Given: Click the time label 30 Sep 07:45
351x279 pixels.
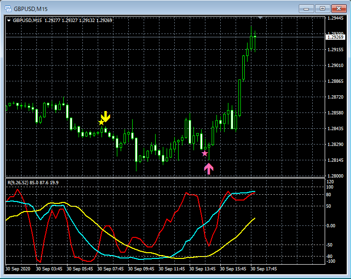Looking at the screenshot, I should coord(110,268).
